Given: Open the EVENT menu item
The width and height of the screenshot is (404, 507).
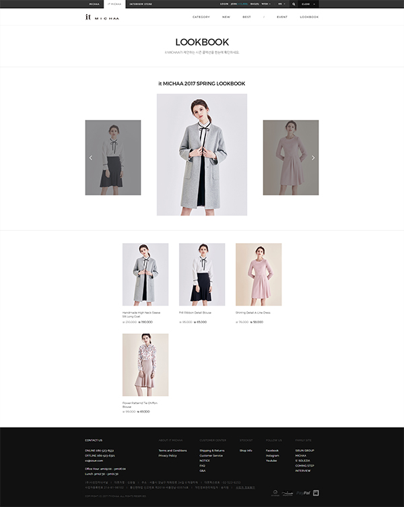Looking at the screenshot, I should [282, 17].
